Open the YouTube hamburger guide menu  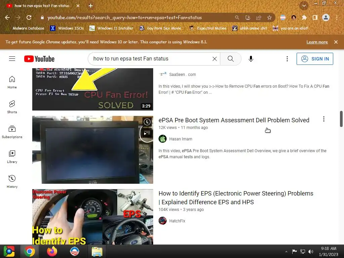pos(12,59)
